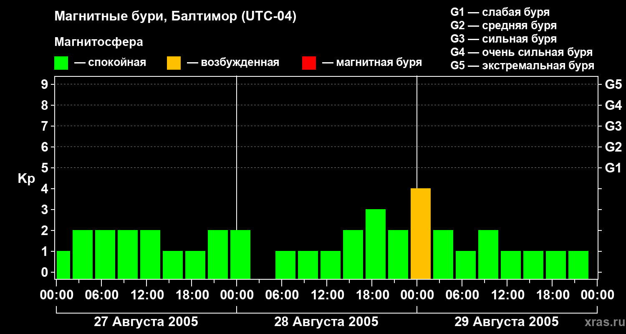Screen dimensions: 626x334
Task: Click the 'G2 — средняя буря' description line
Action: click(x=503, y=25)
